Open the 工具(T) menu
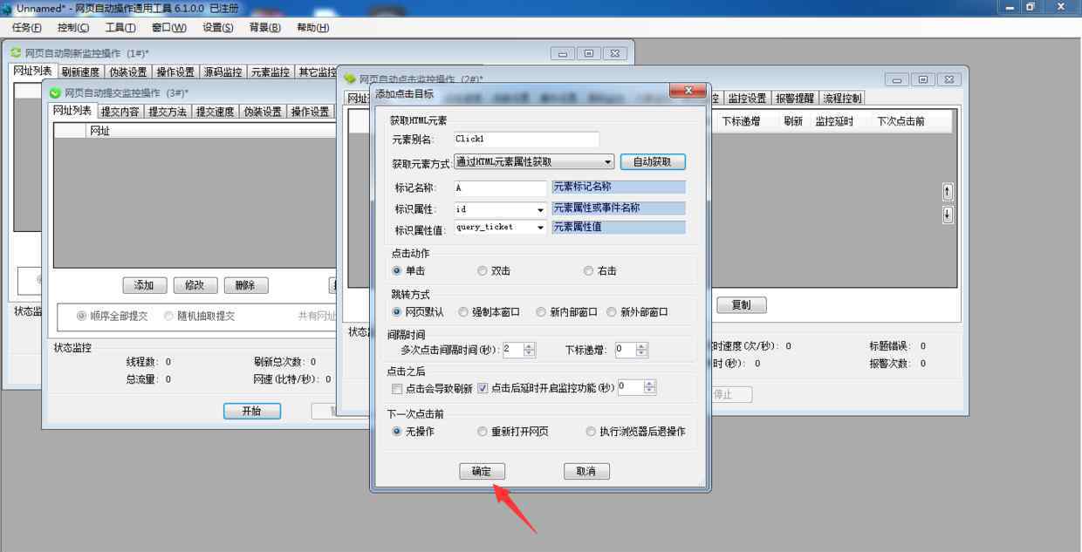The image size is (1082, 552). tap(120, 27)
